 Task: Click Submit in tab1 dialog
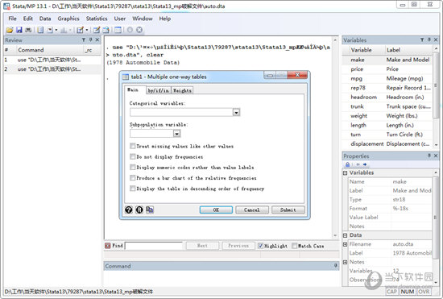click(288, 210)
